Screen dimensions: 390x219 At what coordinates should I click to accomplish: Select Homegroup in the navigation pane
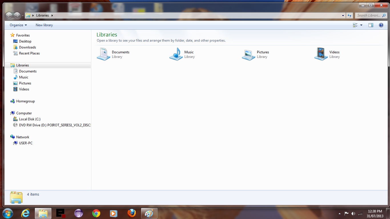(25, 101)
